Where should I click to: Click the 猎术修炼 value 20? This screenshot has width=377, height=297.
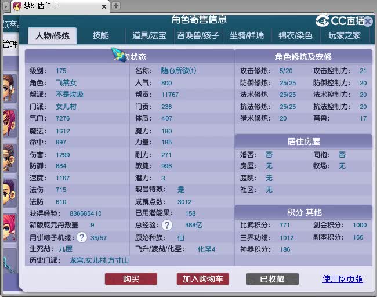[283, 118]
